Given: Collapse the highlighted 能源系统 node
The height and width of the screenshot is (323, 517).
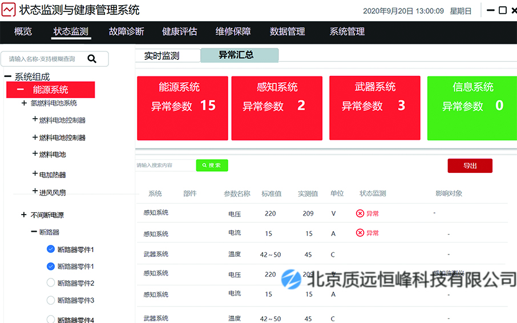Looking at the screenshot, I should pos(21,90).
